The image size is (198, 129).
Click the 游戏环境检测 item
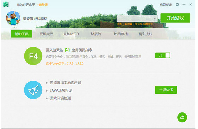coord(60,98)
